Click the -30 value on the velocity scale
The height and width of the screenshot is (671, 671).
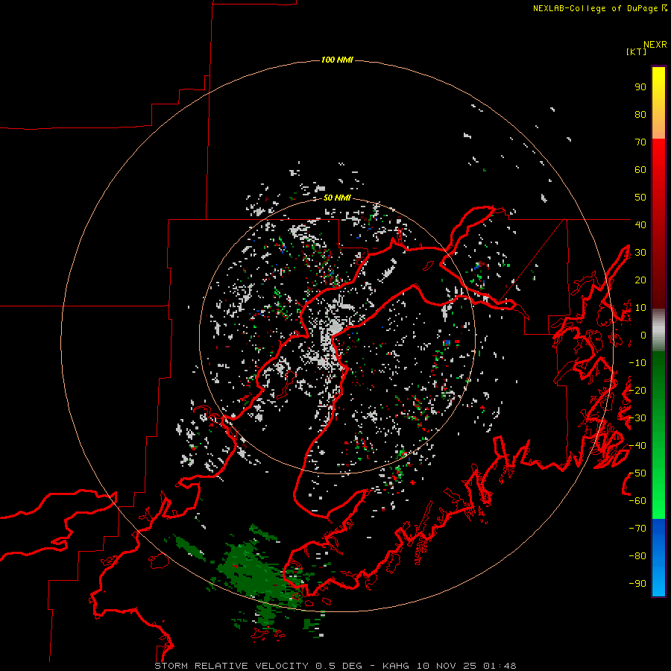tap(637, 418)
